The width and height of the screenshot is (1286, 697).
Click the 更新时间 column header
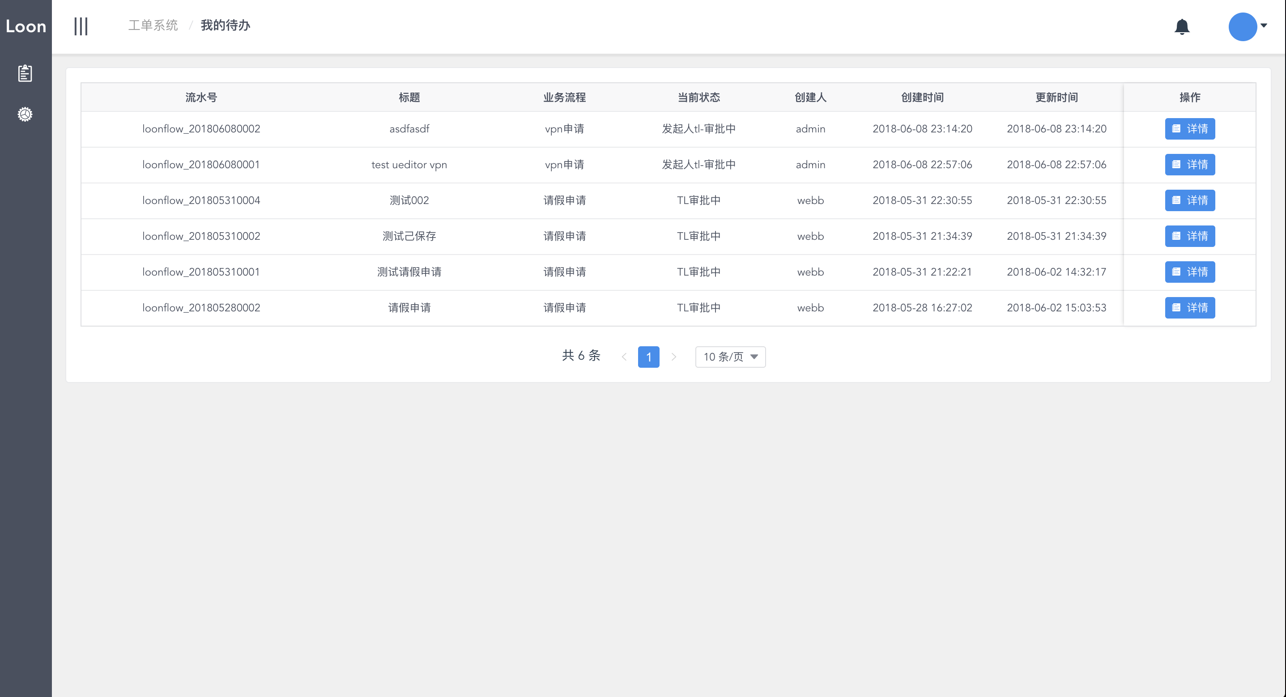click(1056, 98)
